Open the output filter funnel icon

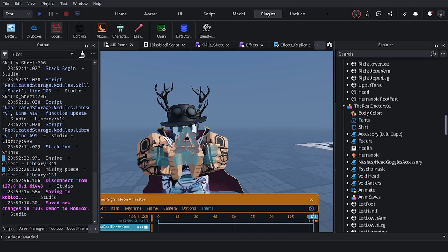tap(4, 54)
